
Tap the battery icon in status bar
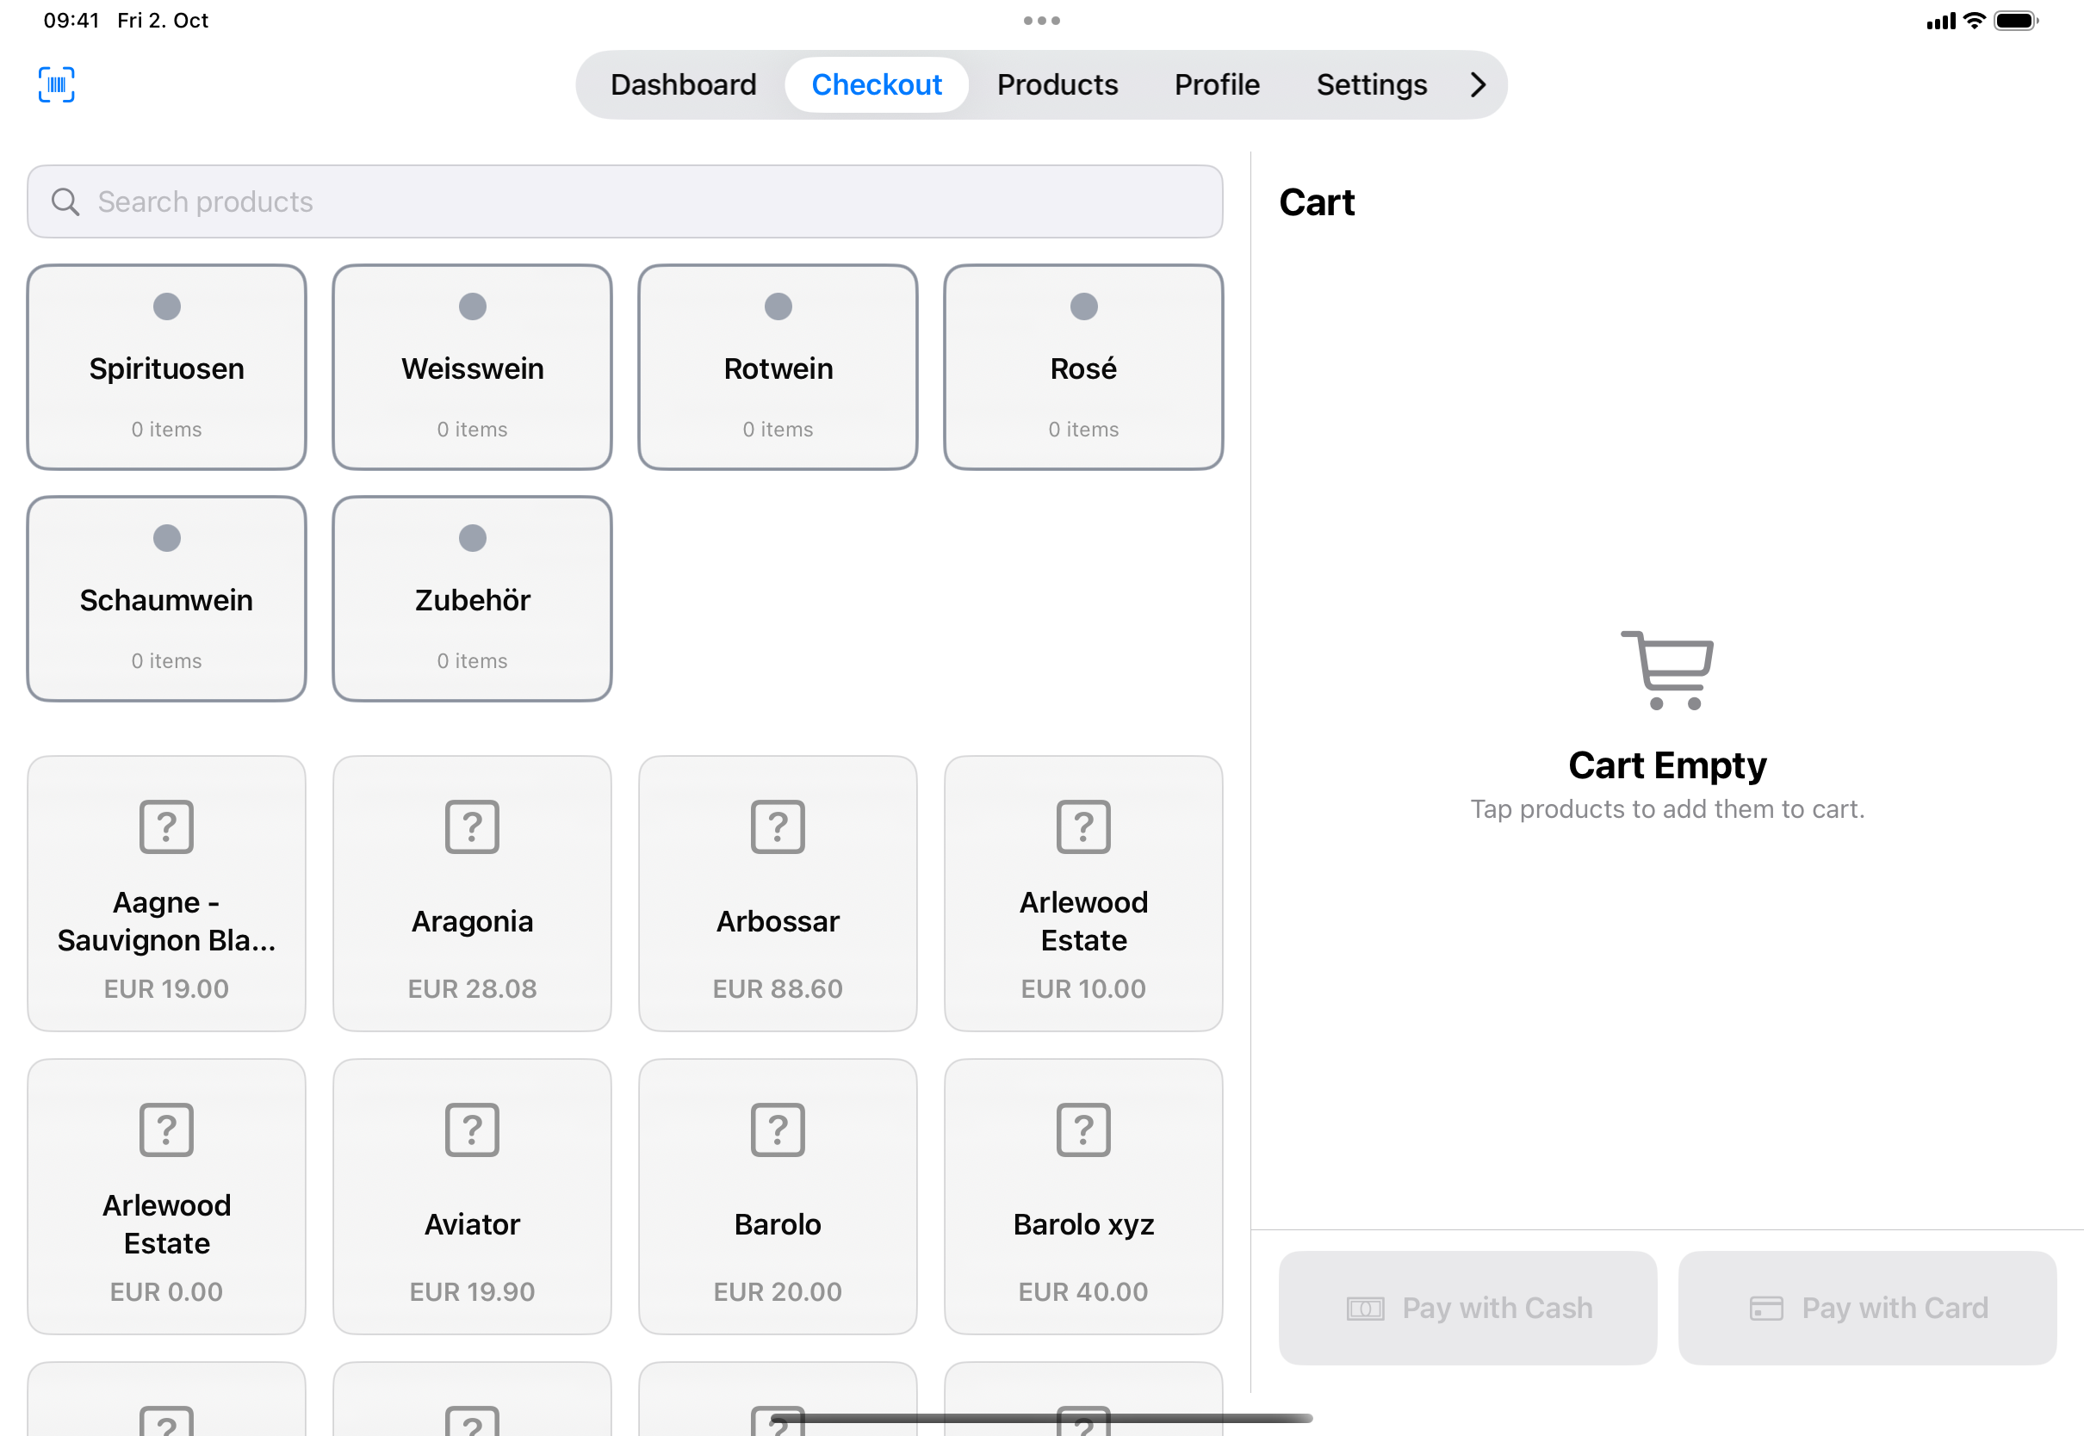pyautogui.click(x=2016, y=21)
